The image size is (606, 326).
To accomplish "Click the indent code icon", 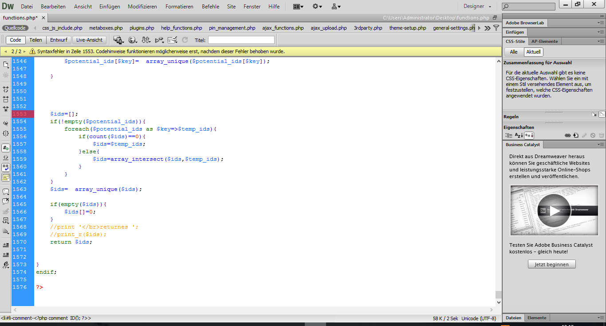I will 6,244.
